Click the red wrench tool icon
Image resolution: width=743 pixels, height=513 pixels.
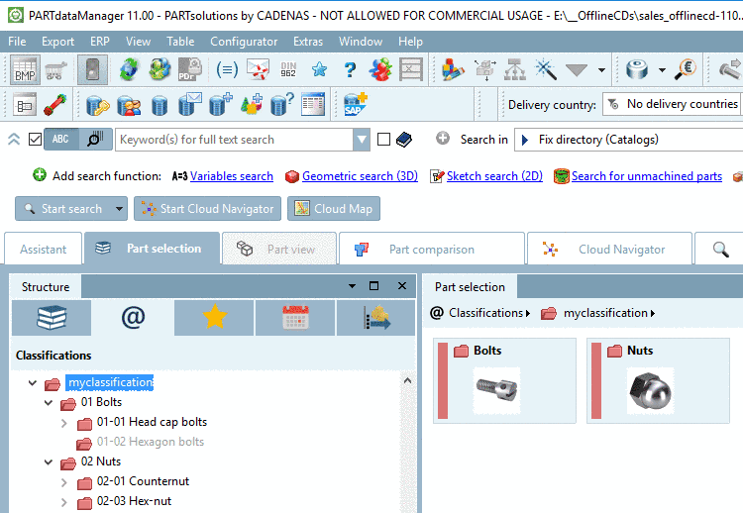pos(54,104)
